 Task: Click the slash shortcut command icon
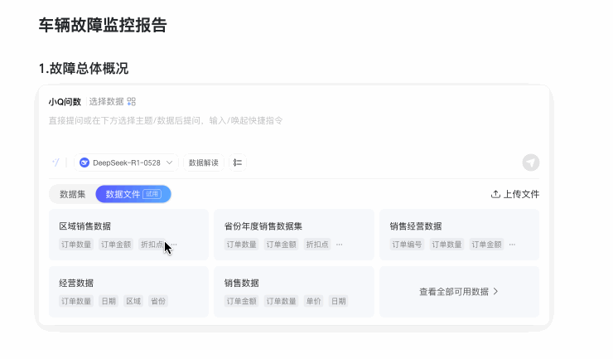(x=56, y=163)
